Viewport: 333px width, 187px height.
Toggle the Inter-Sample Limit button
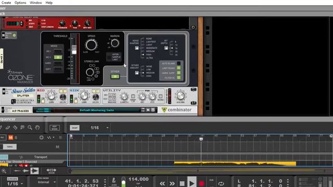pos(110,57)
